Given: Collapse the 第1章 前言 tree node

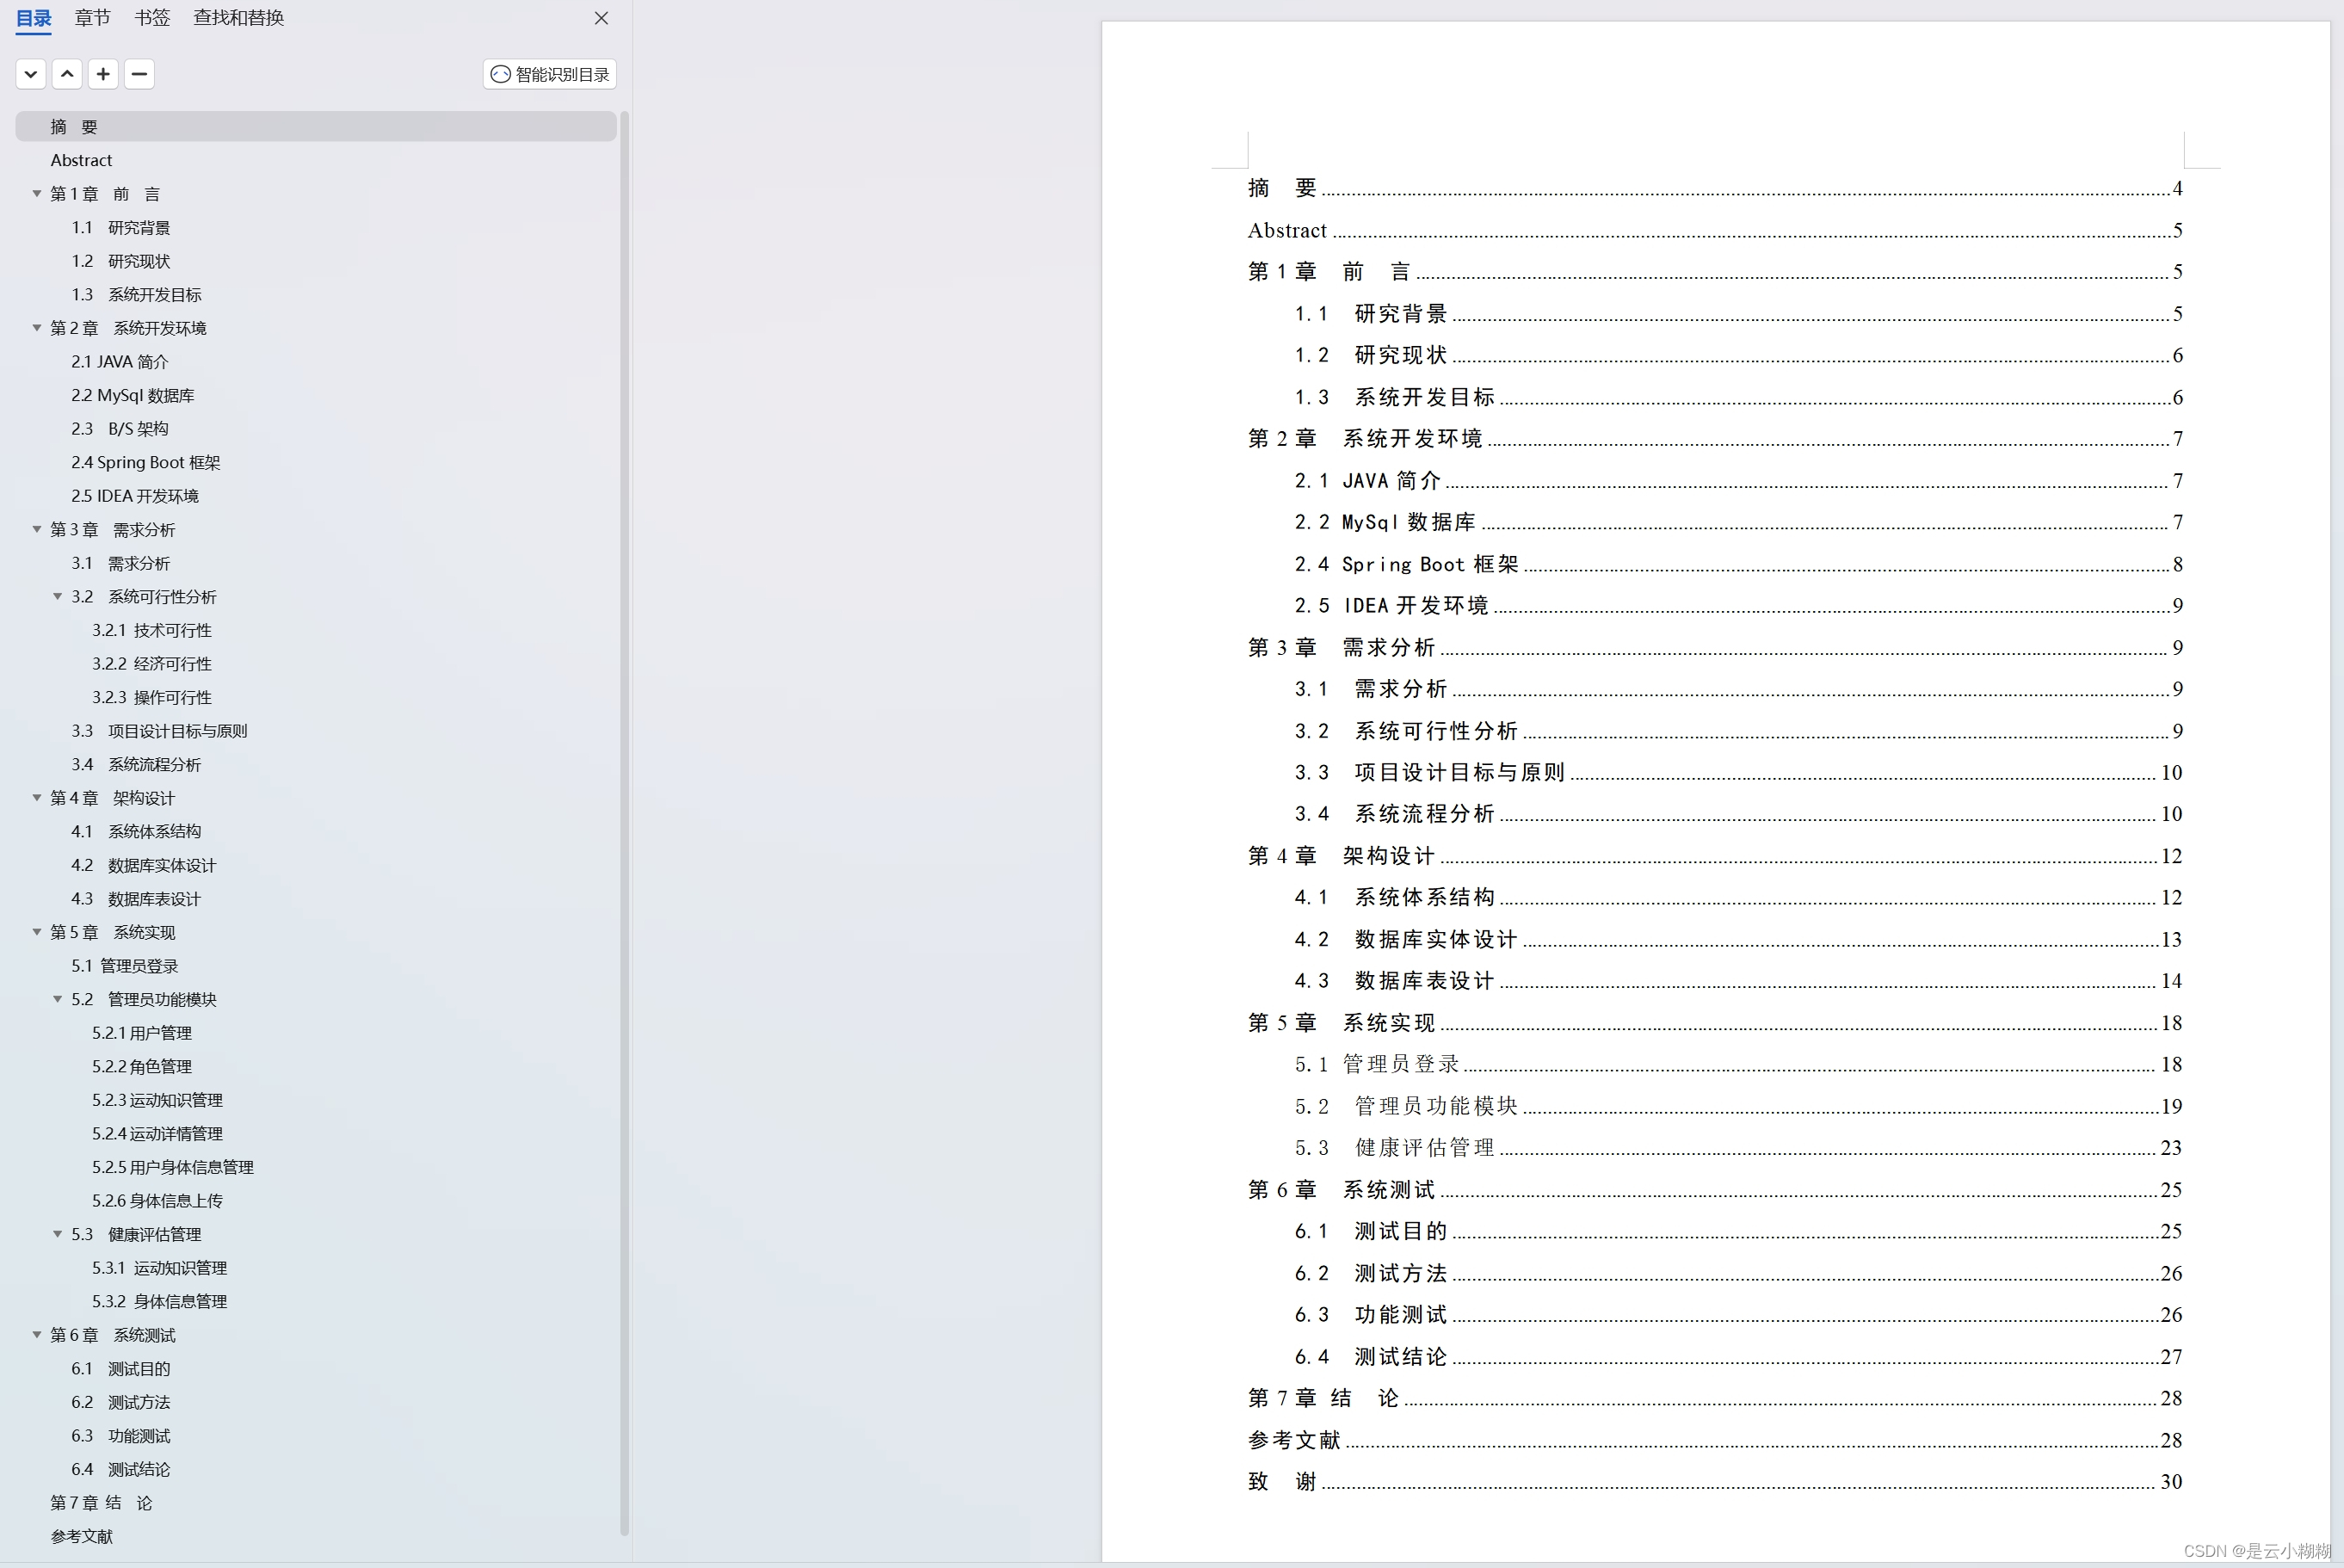Looking at the screenshot, I should coord(37,194).
